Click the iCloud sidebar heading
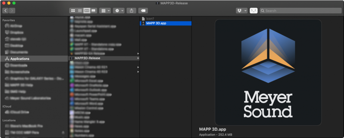This screenshot has width=344, height=138. pos(7,106)
